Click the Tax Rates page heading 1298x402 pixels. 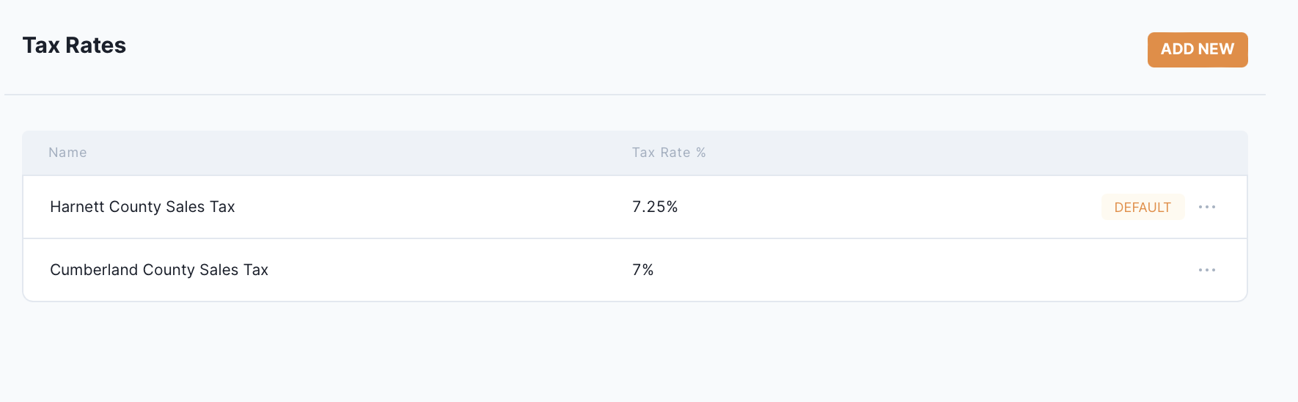(74, 45)
